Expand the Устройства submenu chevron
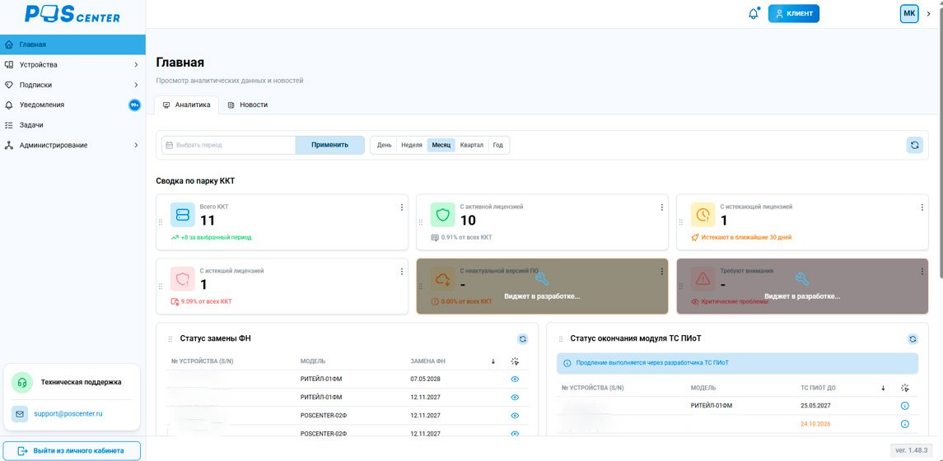Screen dimensions: 943x461 click(136, 64)
